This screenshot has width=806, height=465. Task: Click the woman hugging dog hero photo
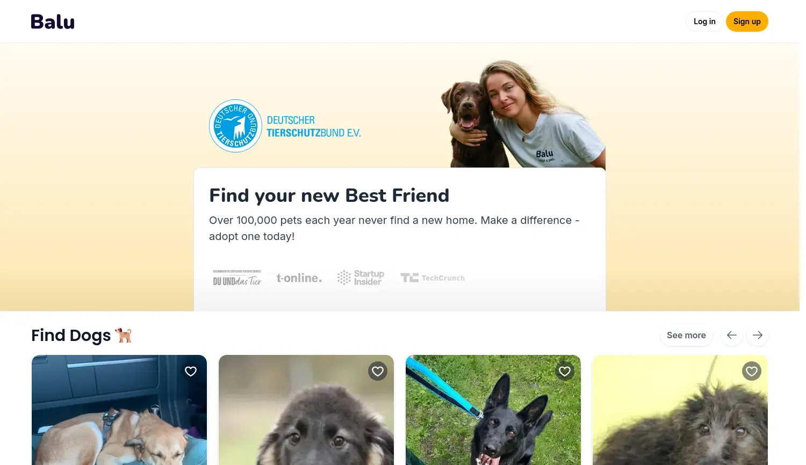(523, 114)
